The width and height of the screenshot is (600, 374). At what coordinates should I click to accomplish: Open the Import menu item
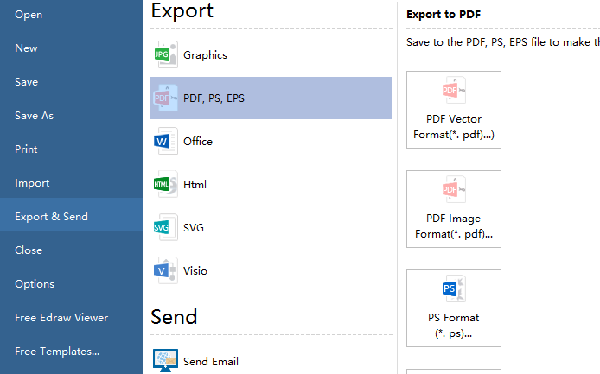[x=32, y=183]
